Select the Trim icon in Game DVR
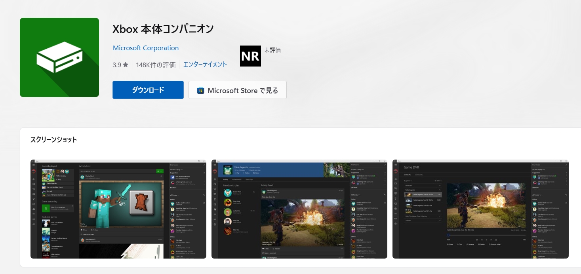 coord(458,244)
